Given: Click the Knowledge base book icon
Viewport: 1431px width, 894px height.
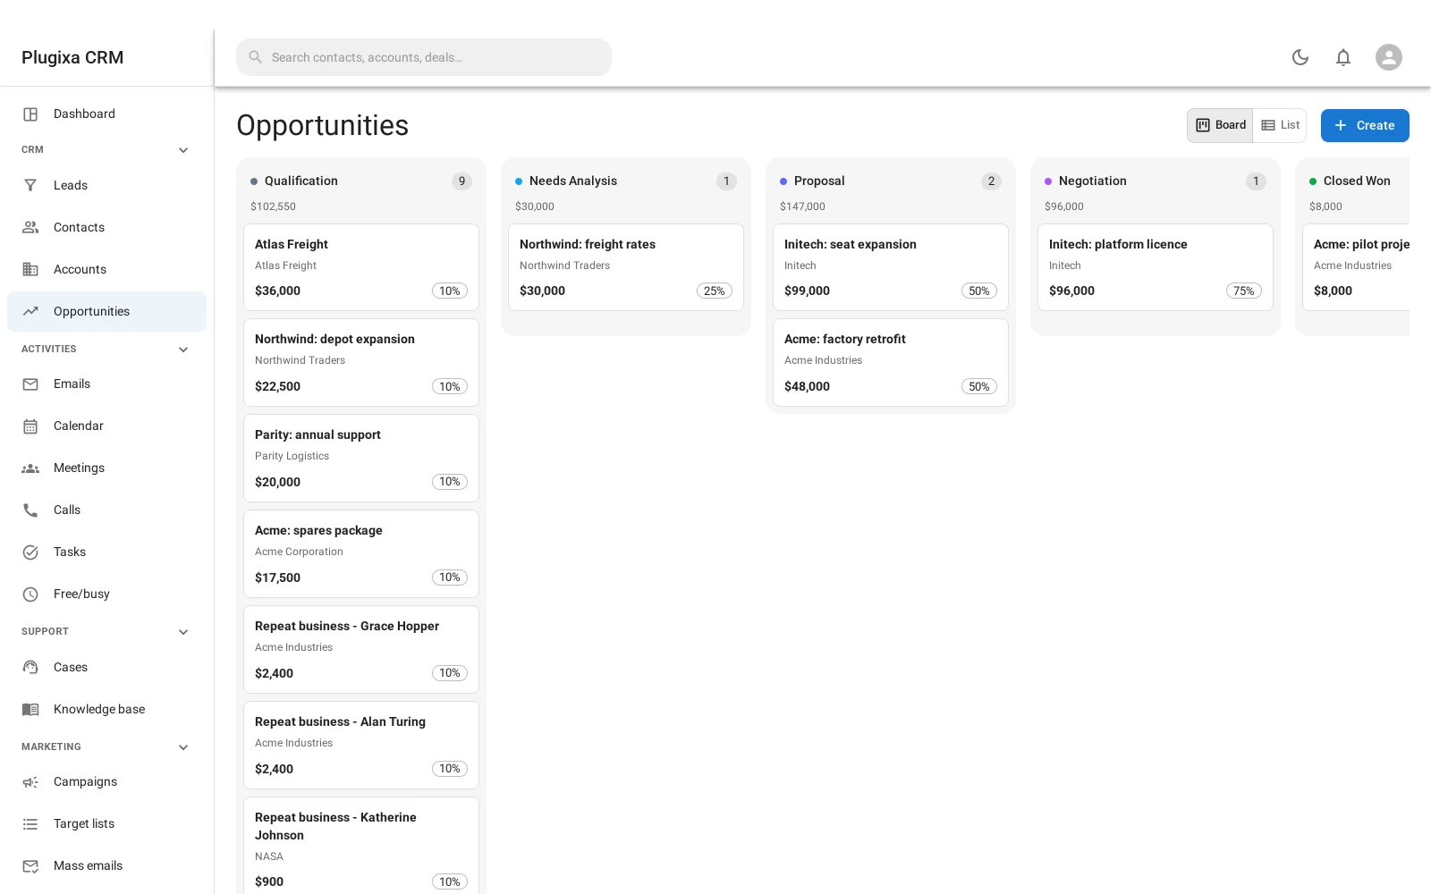Looking at the screenshot, I should click(30, 710).
